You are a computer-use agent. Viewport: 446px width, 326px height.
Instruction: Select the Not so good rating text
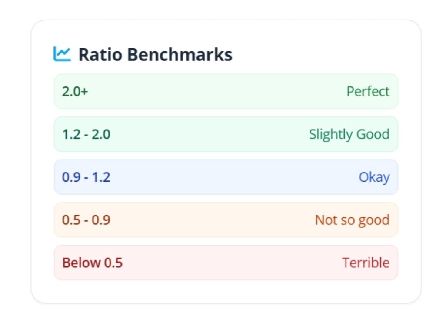(x=352, y=220)
